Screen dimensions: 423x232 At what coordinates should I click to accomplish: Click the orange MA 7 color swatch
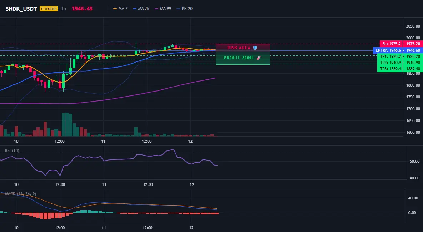click(115, 9)
